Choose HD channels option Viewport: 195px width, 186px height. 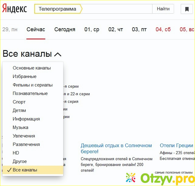(x=16, y=153)
